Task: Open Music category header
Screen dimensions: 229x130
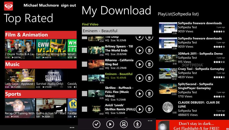Action: point(41,64)
